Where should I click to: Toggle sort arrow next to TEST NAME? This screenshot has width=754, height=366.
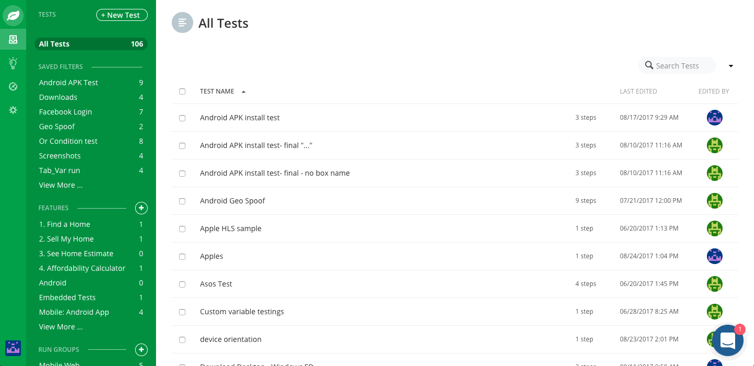click(243, 92)
